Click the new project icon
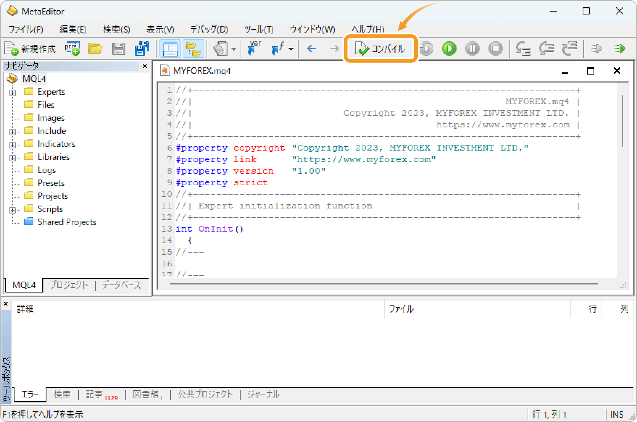The width and height of the screenshot is (637, 422). click(x=72, y=48)
